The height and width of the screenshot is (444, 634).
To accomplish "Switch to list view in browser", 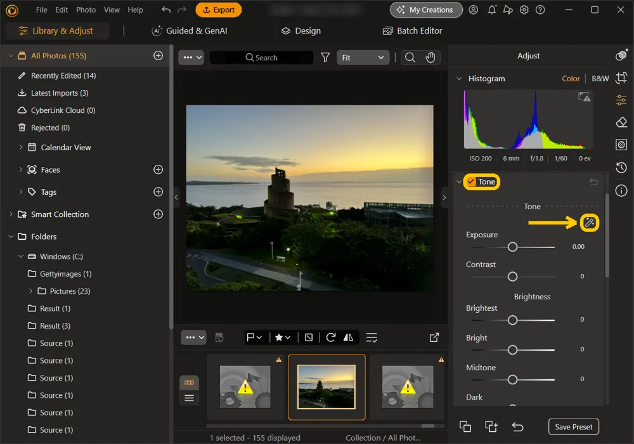I will [189, 398].
